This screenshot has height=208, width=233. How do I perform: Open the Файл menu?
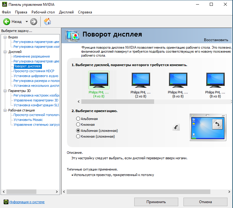(6, 12)
